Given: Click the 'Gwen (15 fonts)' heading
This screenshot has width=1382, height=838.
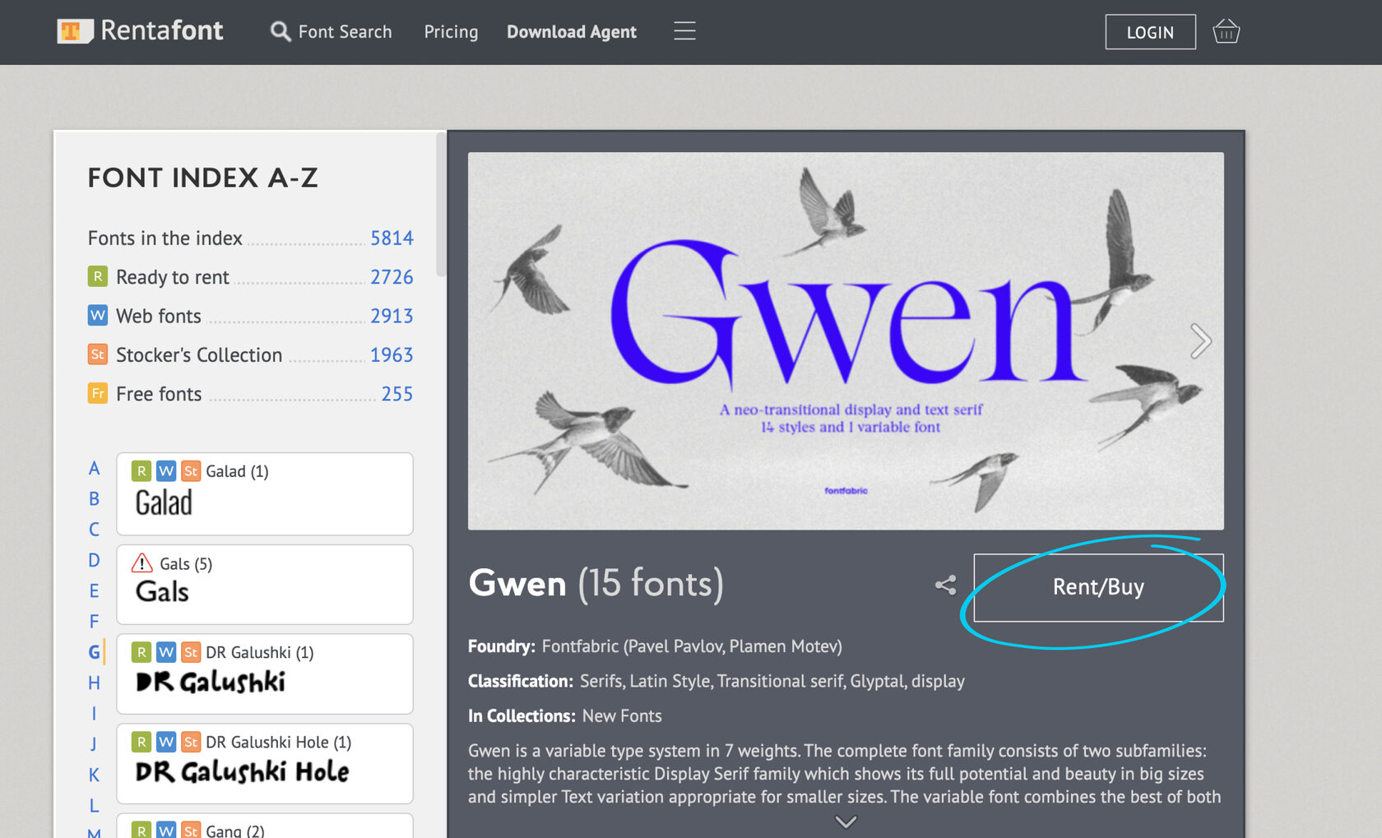Looking at the screenshot, I should pyautogui.click(x=596, y=583).
